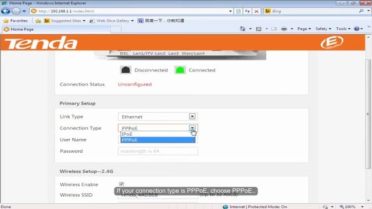Image resolution: width=372 pixels, height=209 pixels.
Task: Open the Link Type Ethernet dropdown
Action: click(x=158, y=117)
